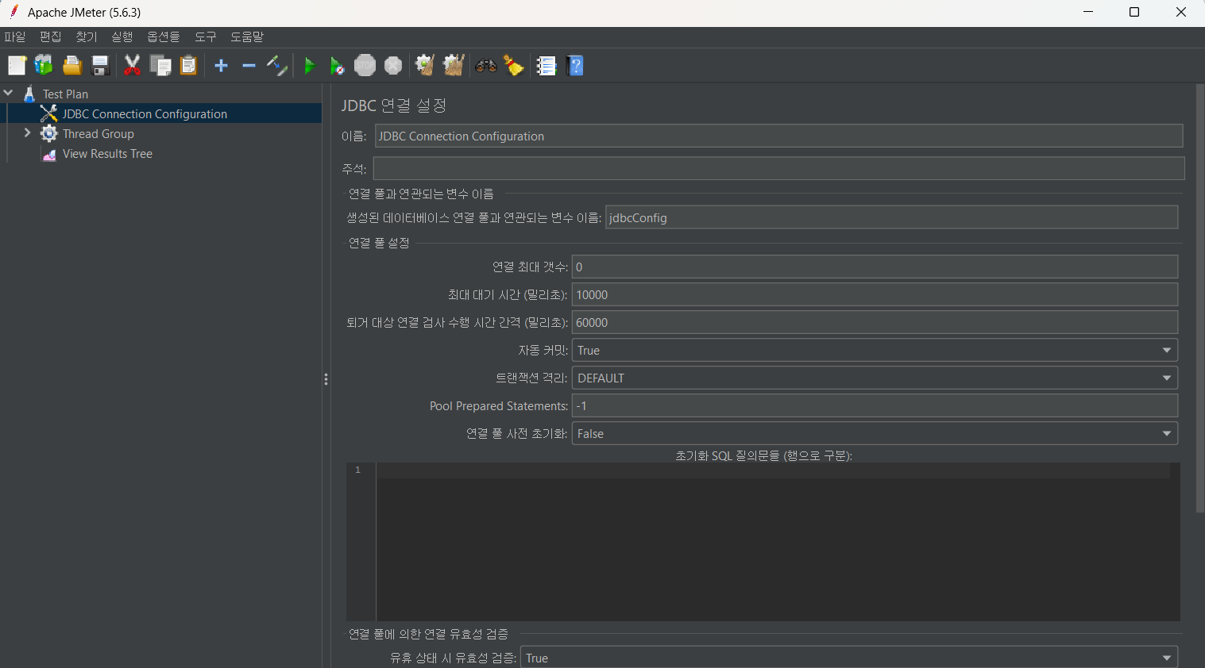Image resolution: width=1205 pixels, height=668 pixels.
Task: Open the 자동 커밋 True dropdown
Action: click(875, 350)
